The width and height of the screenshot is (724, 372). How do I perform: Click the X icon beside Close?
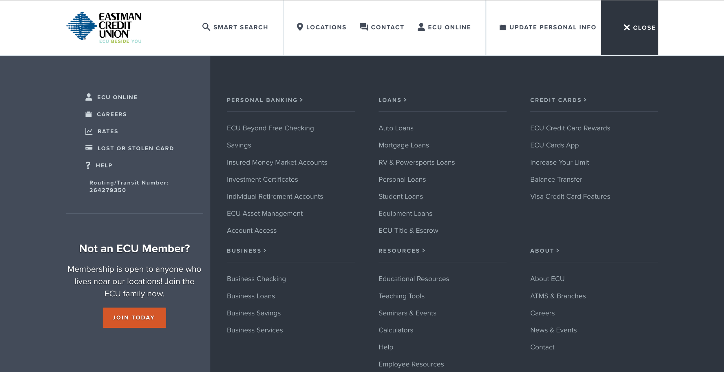[627, 28]
